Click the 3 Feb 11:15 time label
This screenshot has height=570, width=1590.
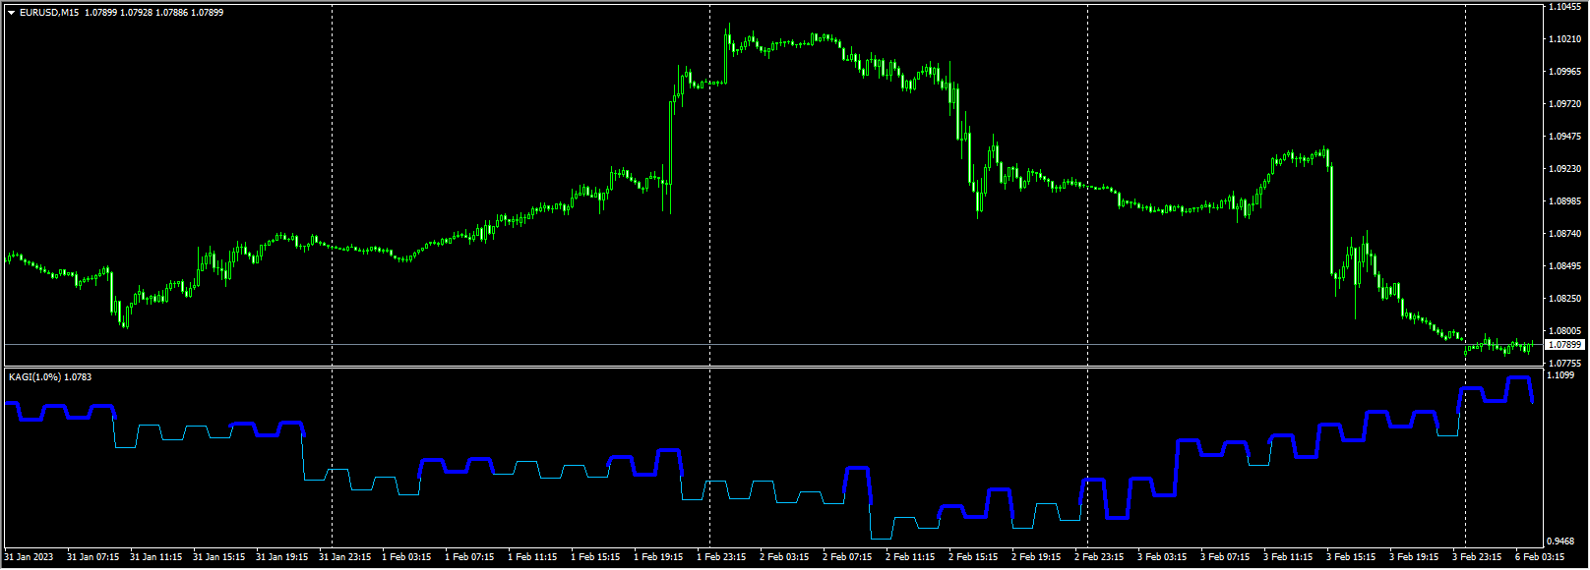click(1288, 557)
